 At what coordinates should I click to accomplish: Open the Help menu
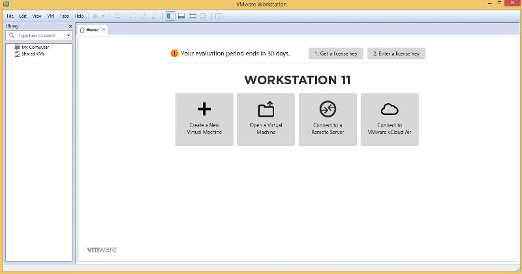pyautogui.click(x=79, y=16)
